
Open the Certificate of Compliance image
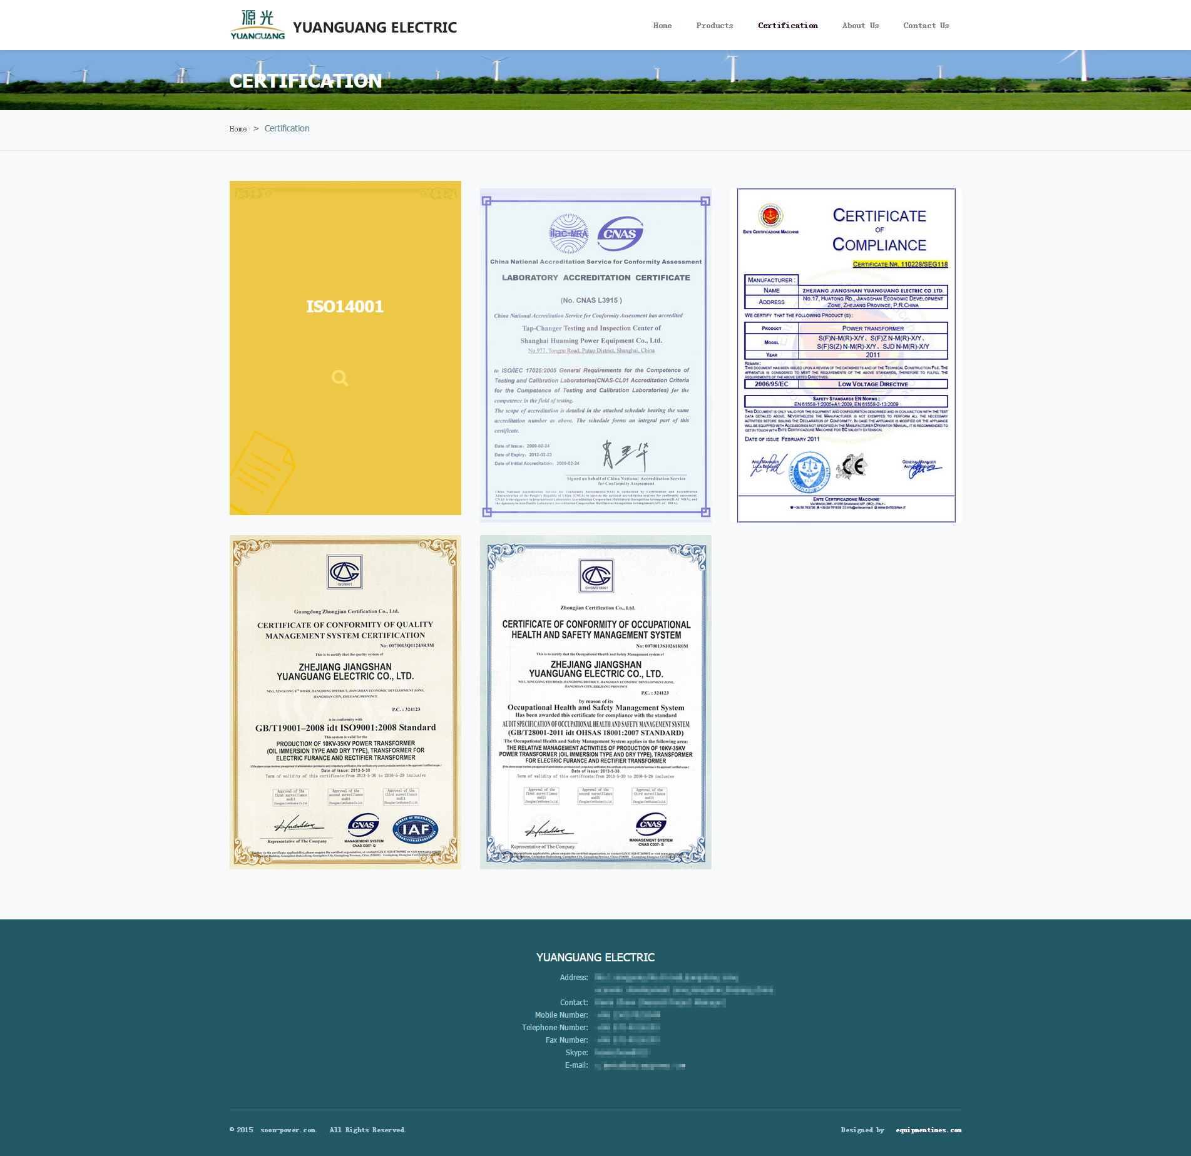tap(846, 355)
